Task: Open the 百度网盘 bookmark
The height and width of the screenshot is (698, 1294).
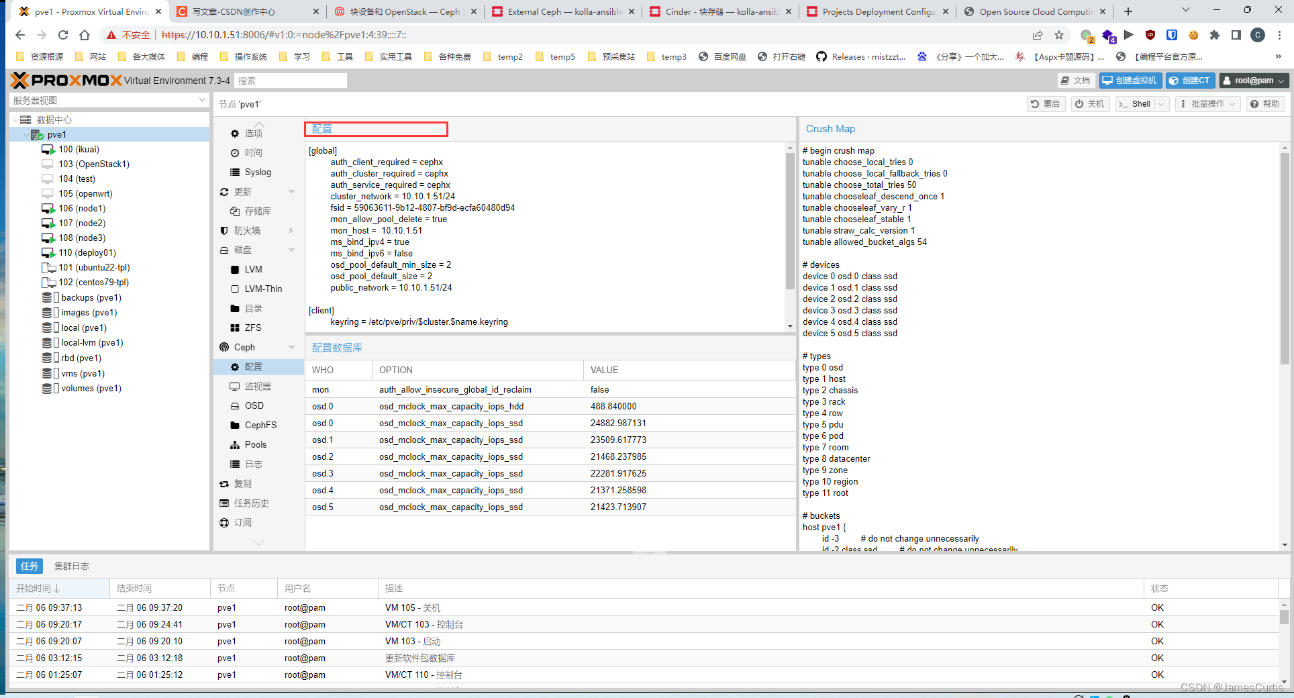Action: click(x=723, y=57)
